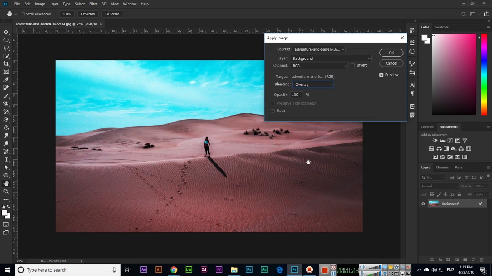Select the Eraser tool
Viewport: 492px width, 276px height.
[6, 120]
